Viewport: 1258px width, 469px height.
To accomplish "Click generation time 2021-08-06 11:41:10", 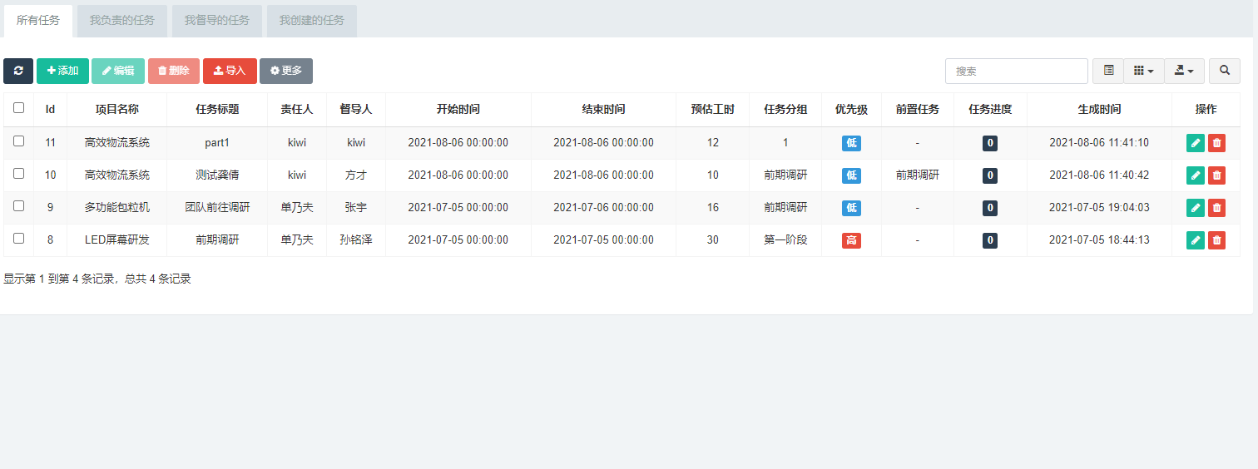I will (1099, 142).
